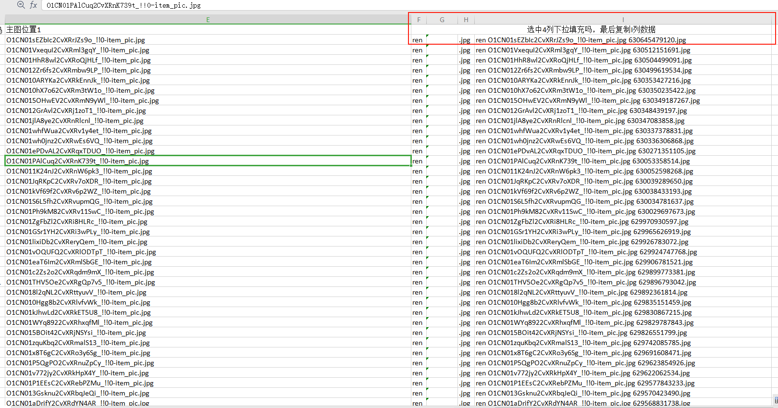Select cell 'O1CN01Vxequl2CvXRml3gqY_!!0-item_pic.jpg' in column E
This screenshot has width=778, height=408.
coord(208,50)
